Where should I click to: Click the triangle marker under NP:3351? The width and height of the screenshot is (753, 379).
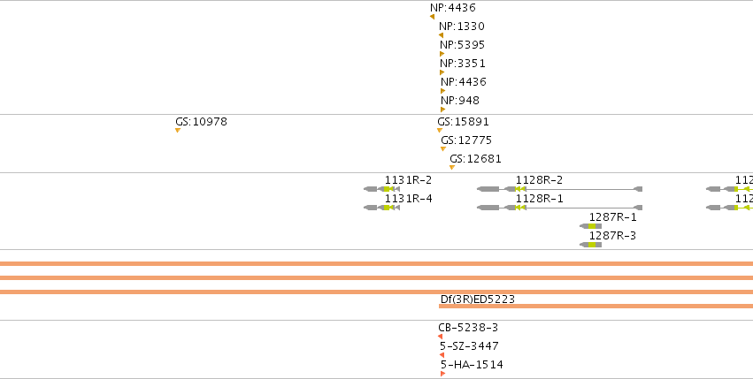(442, 72)
